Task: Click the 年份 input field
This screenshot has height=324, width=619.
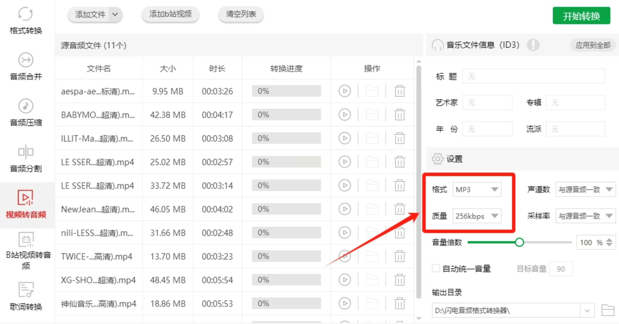Action: [487, 129]
